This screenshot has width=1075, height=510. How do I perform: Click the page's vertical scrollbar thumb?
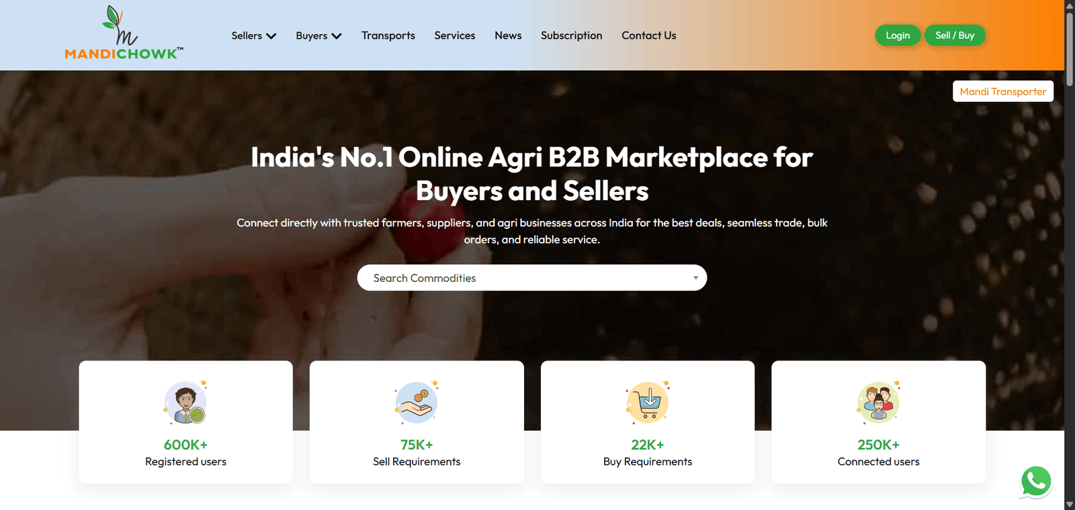(1070, 40)
